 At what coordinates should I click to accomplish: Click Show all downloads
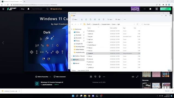tap(167, 91)
